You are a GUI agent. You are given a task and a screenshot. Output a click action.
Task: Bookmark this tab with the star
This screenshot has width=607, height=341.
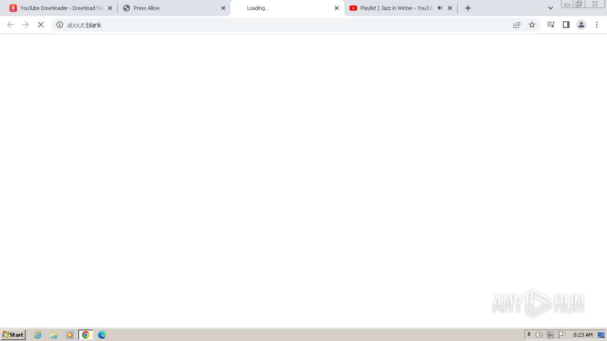coord(532,25)
